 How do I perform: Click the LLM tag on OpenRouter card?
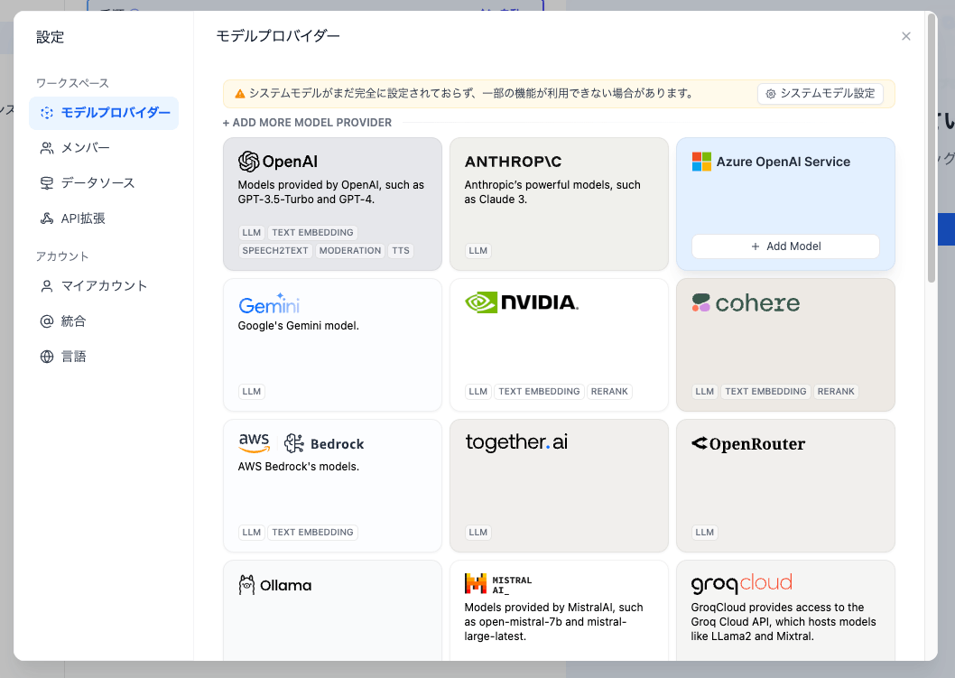pos(705,533)
